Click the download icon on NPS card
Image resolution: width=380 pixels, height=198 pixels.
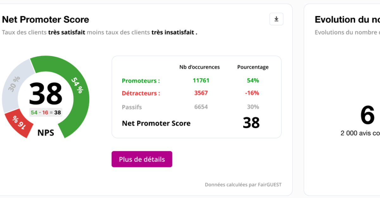pyautogui.click(x=276, y=19)
